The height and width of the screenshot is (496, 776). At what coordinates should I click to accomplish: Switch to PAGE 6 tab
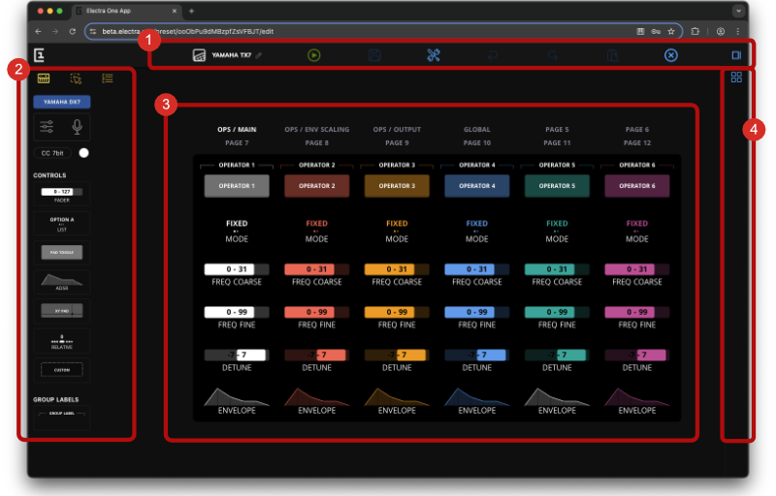pos(637,130)
